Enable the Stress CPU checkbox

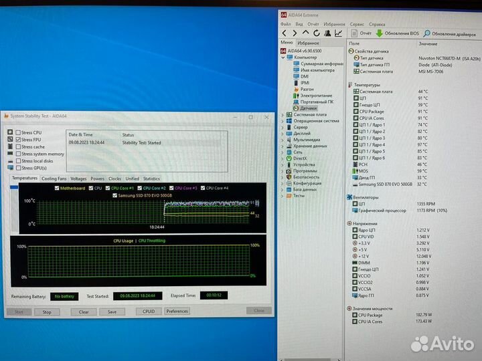click(x=18, y=132)
